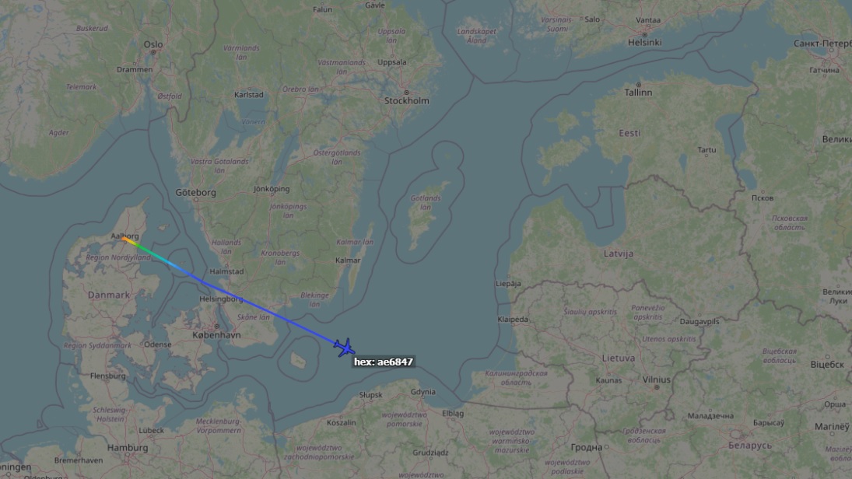Click the Stockholm city label
The image size is (852, 479).
click(406, 100)
